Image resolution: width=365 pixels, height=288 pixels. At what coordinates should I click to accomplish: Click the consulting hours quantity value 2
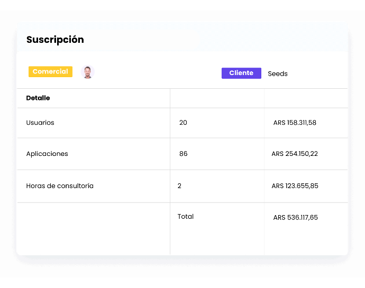point(179,186)
